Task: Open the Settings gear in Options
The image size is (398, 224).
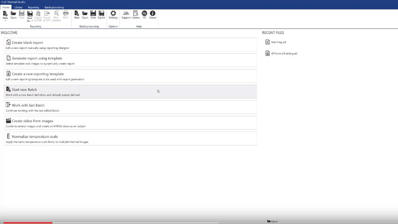Action: point(113,15)
